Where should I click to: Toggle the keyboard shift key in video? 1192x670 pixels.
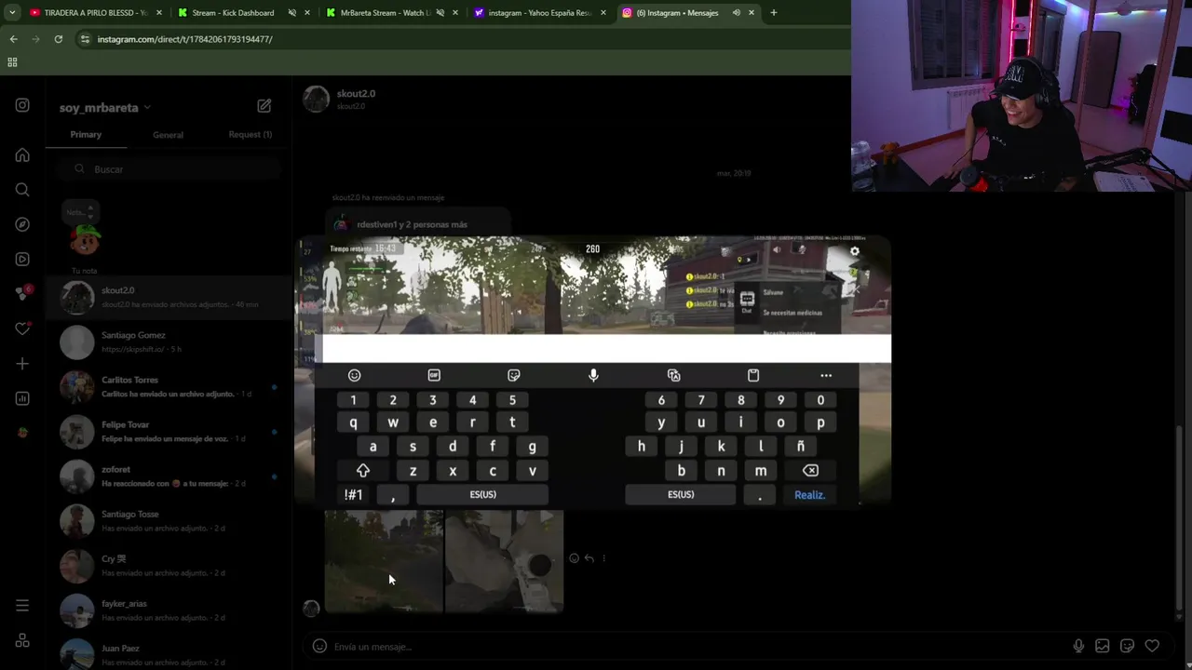tap(363, 471)
